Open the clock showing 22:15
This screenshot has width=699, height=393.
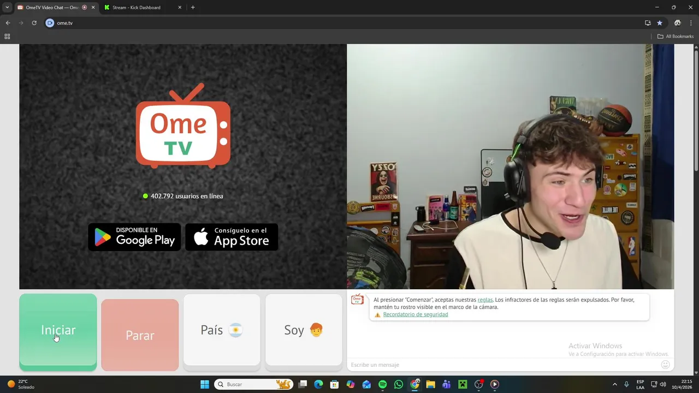point(682,384)
